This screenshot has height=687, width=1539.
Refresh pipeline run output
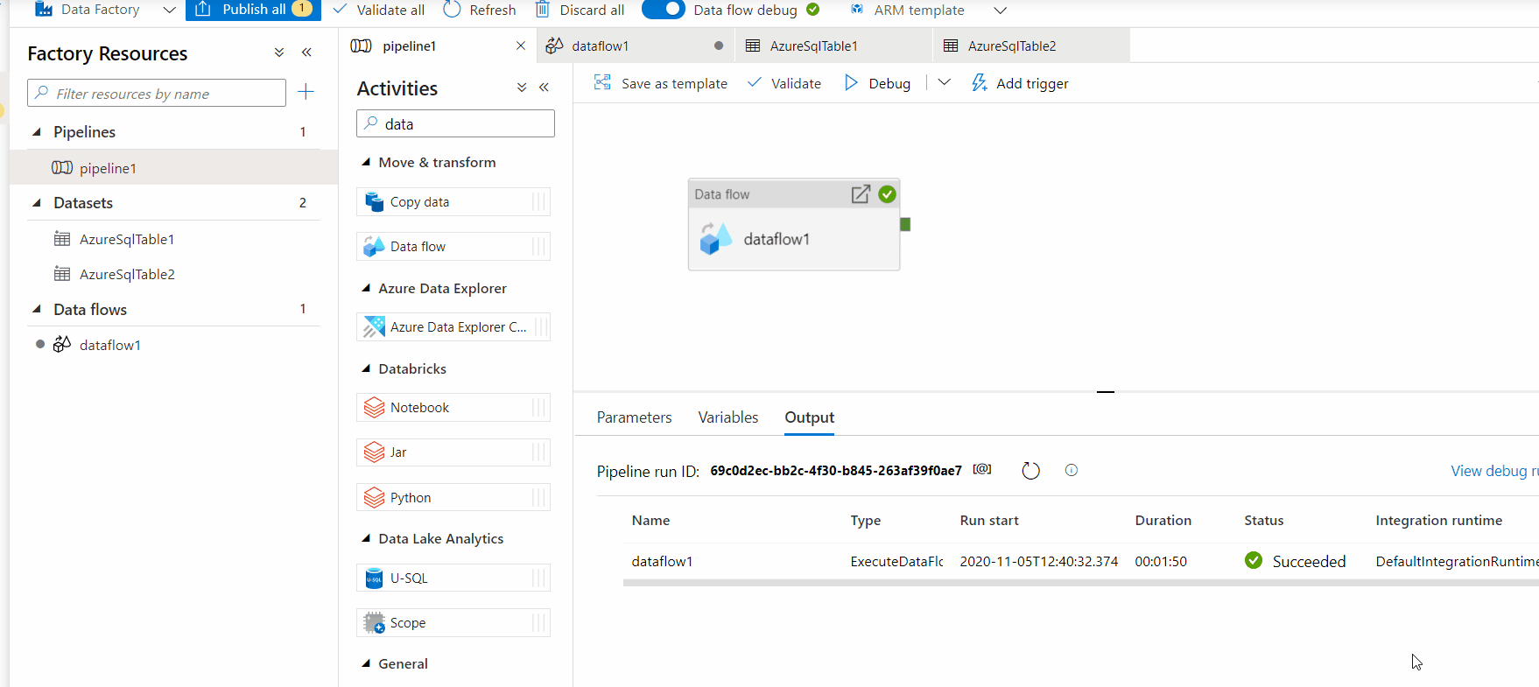pos(1030,471)
